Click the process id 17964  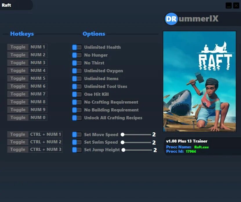click(191, 151)
